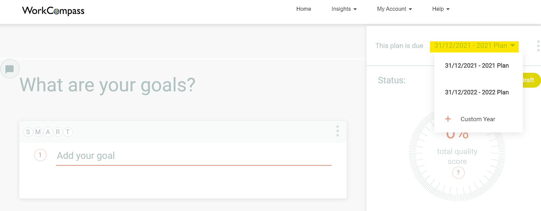Click the quality score question mark icon
The height and width of the screenshot is (211, 541).
[458, 173]
